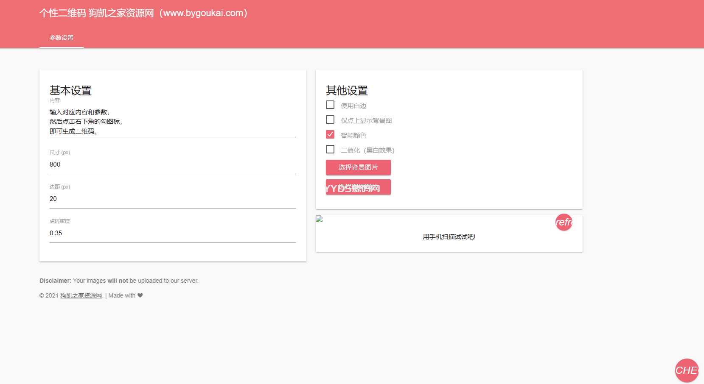The width and height of the screenshot is (704, 384).
Task: Click the 基本设置 card heading
Action: pos(70,90)
